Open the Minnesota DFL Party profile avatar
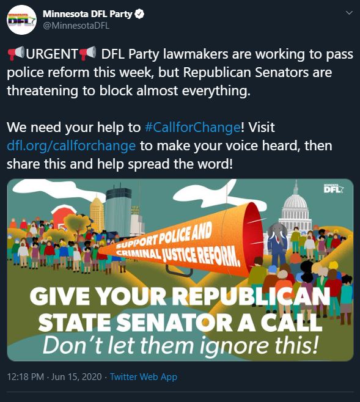 [x=21, y=20]
